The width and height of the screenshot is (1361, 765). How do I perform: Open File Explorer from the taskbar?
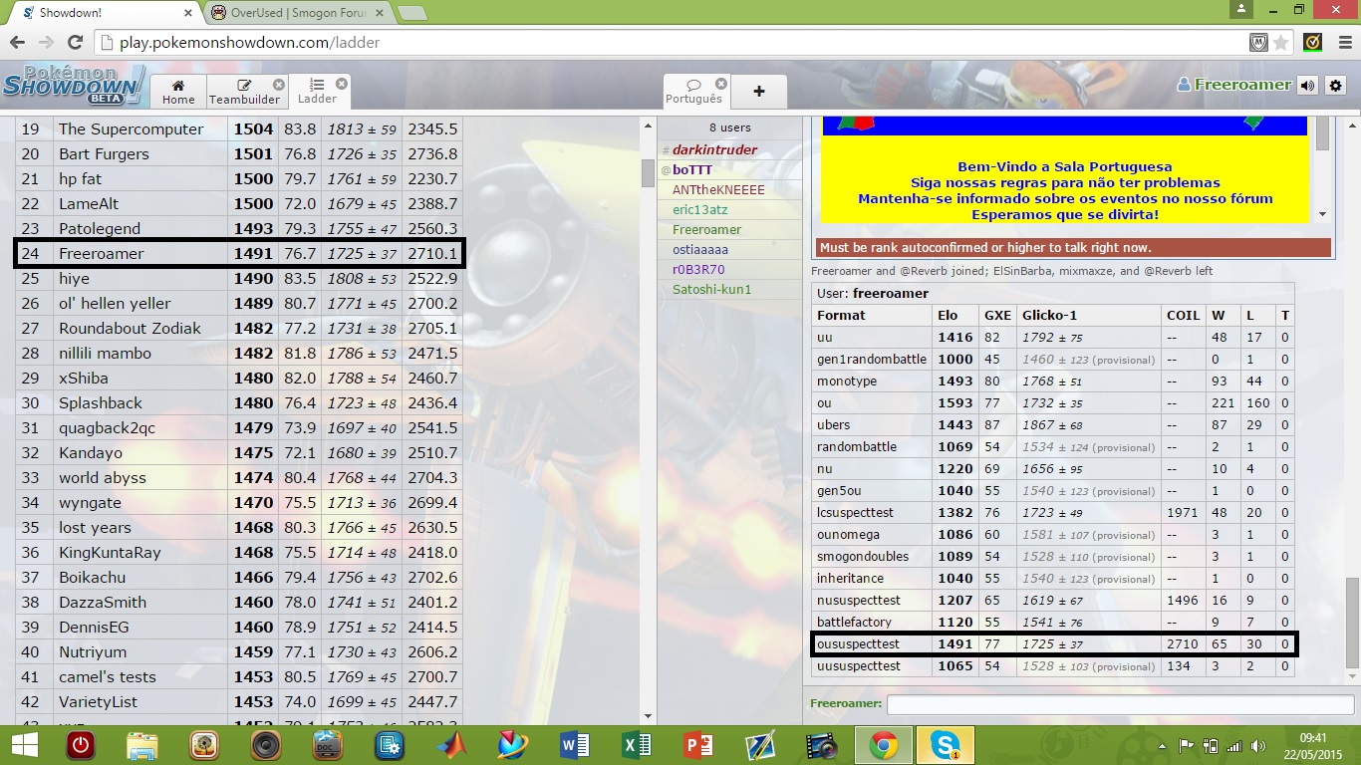(x=141, y=745)
